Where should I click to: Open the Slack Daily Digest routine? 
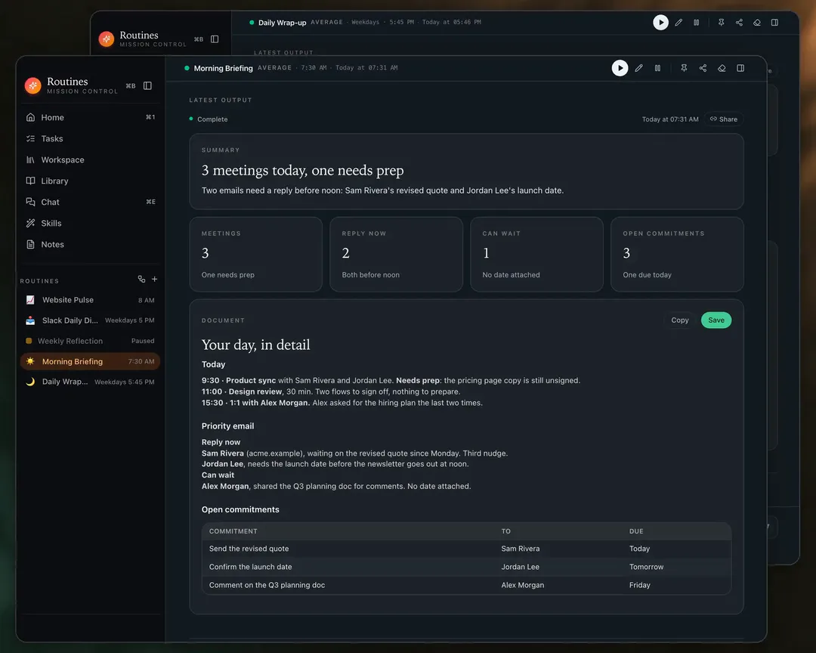pyautogui.click(x=90, y=320)
